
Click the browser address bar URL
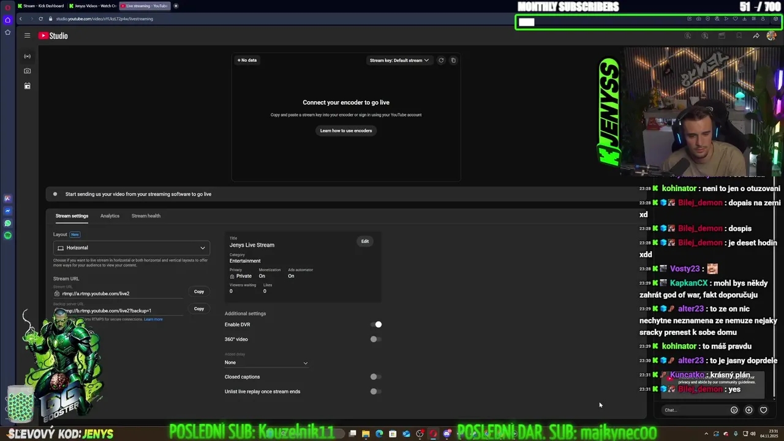click(105, 19)
